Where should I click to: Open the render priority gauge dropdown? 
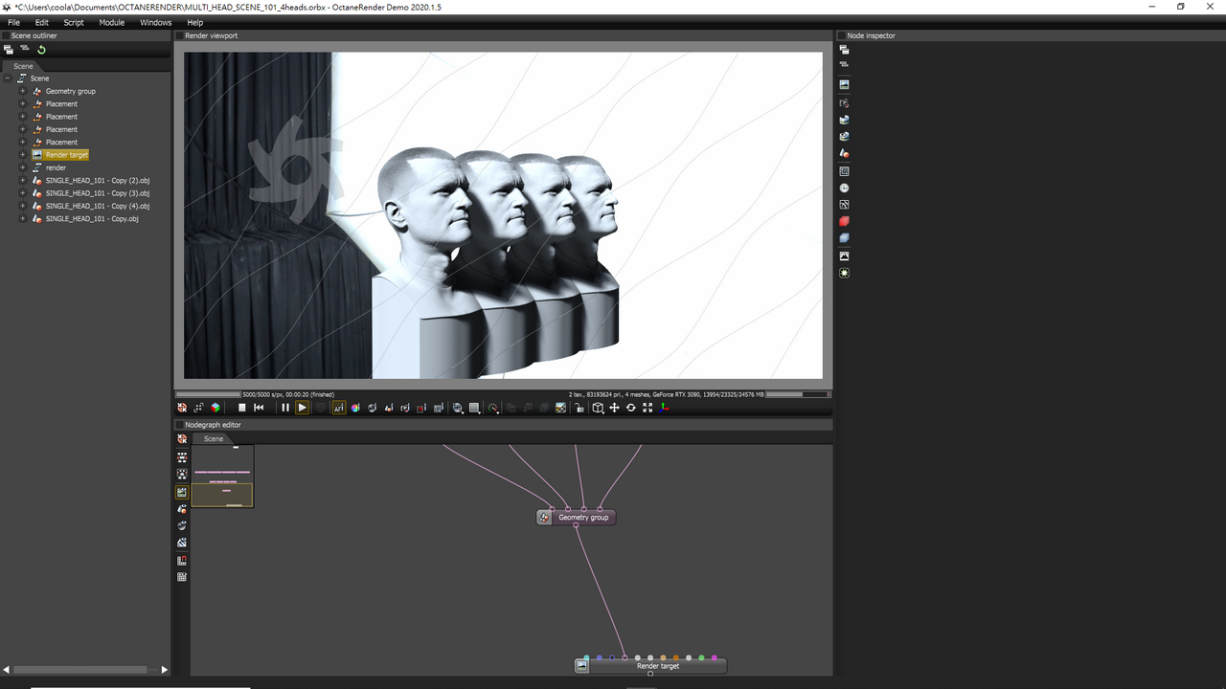click(493, 408)
